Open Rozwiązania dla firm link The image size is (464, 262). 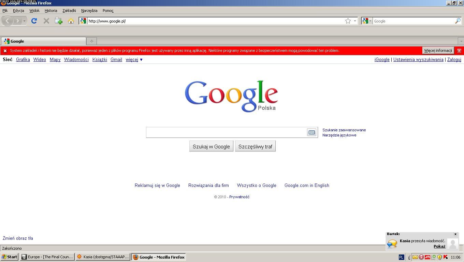(208, 185)
